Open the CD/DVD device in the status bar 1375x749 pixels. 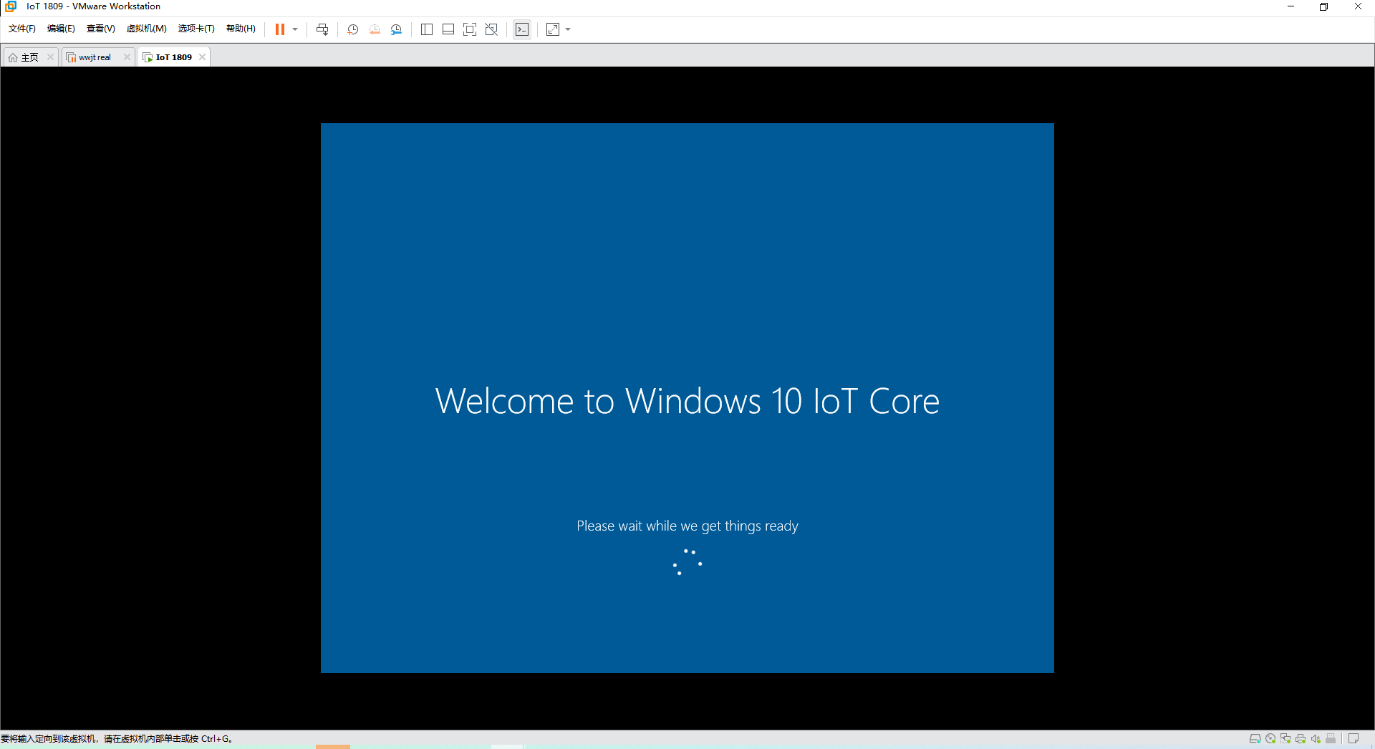click(x=1270, y=738)
